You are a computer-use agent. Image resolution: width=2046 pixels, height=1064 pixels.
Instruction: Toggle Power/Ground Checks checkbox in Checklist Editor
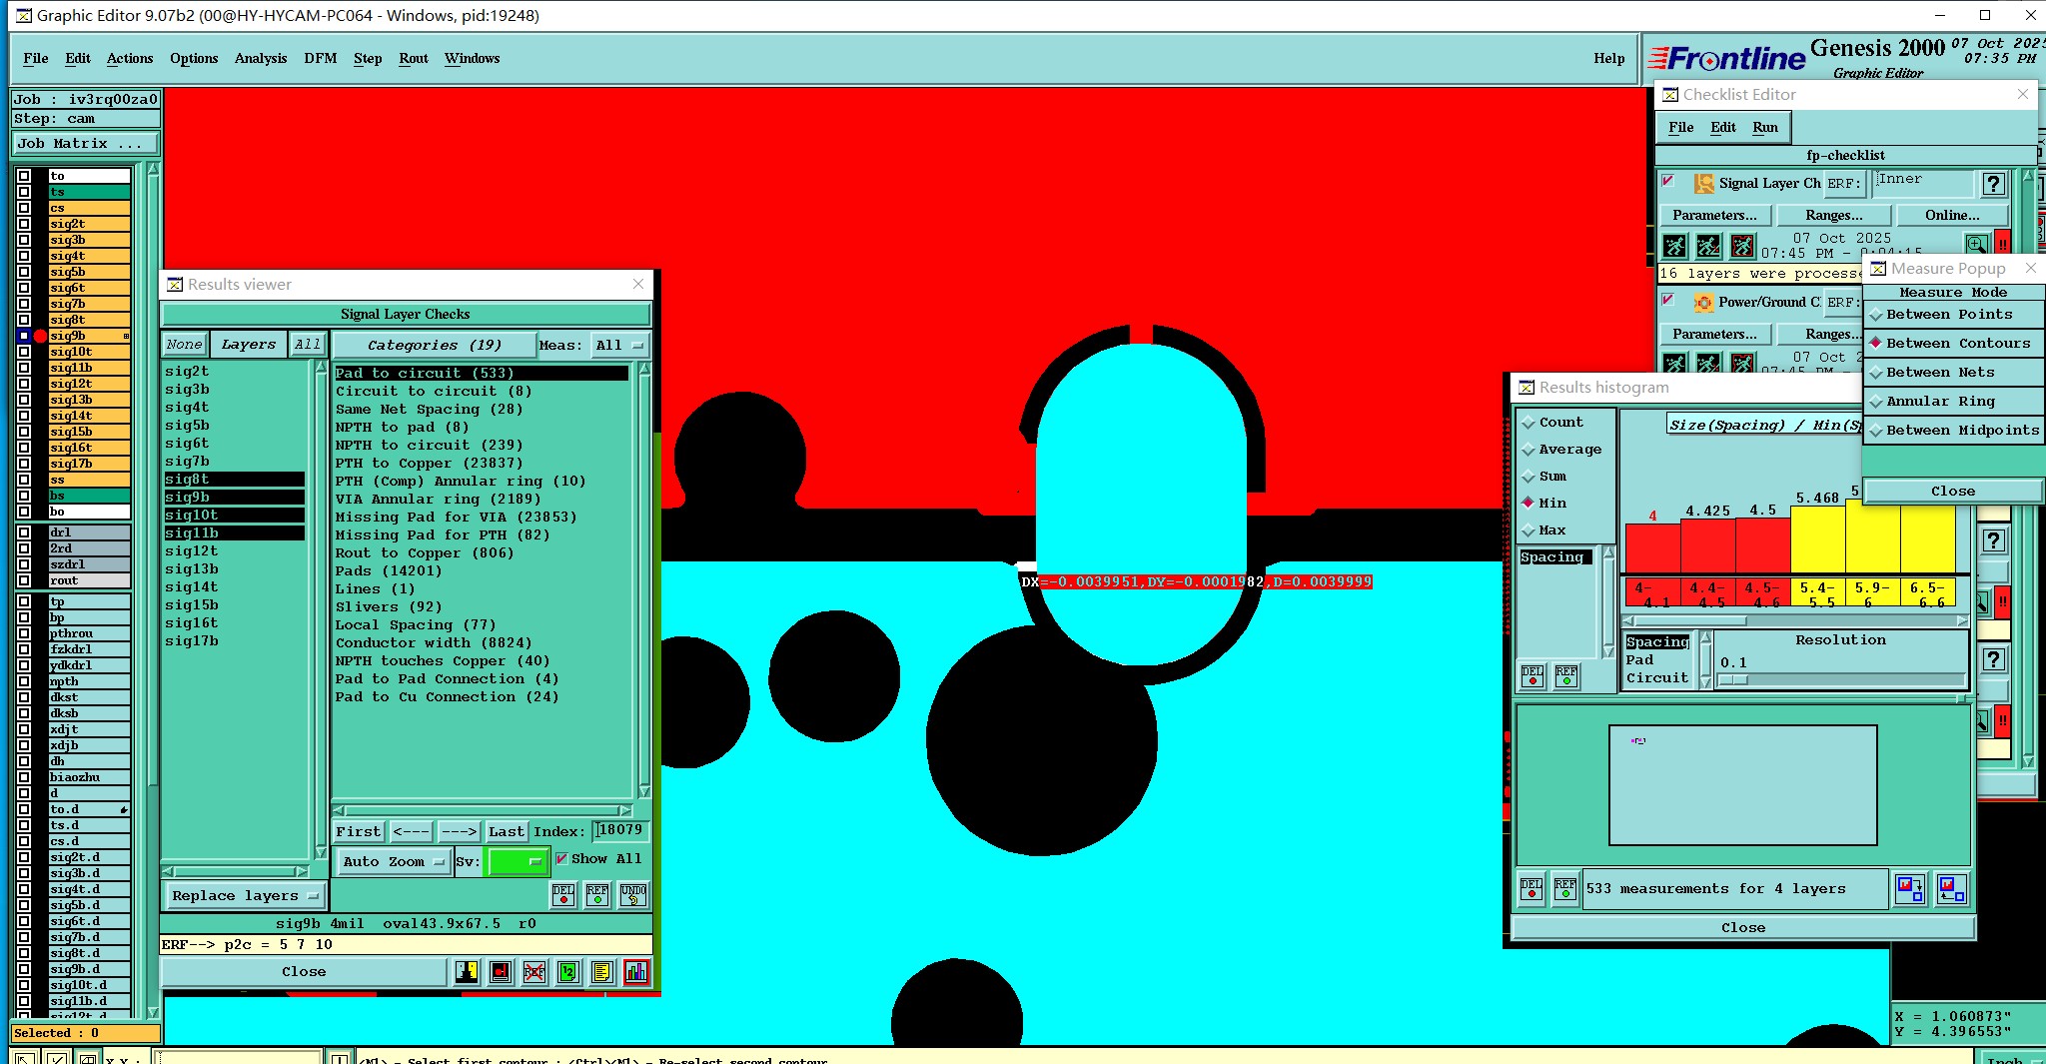1667,299
